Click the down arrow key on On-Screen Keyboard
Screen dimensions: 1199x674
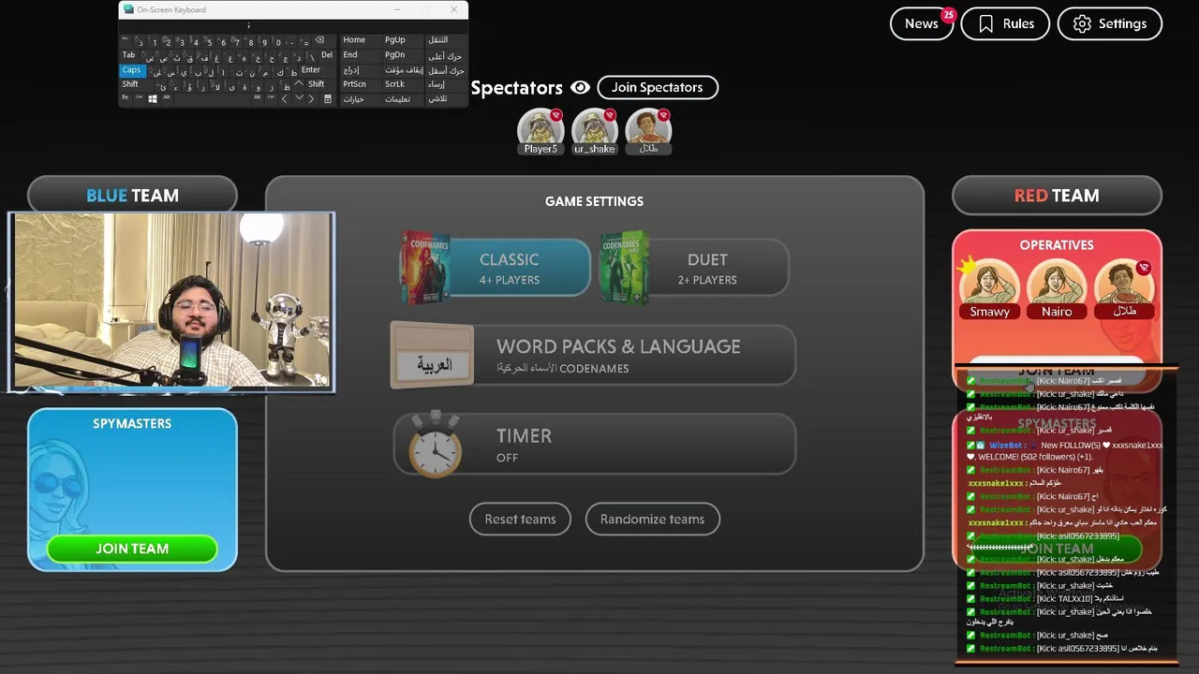coord(299,98)
